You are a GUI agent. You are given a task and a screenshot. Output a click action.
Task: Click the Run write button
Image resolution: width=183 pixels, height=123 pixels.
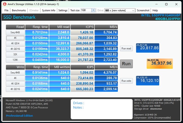point(126,81)
